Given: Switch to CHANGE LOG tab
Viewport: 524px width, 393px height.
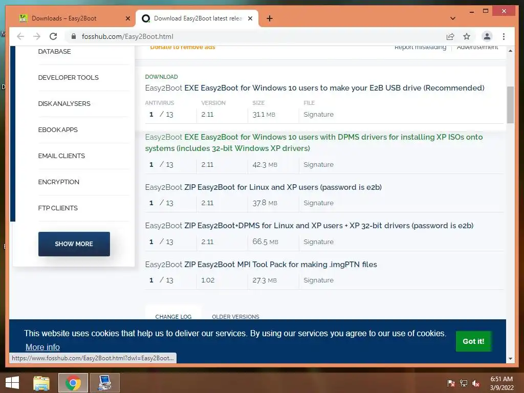Looking at the screenshot, I should pos(173,316).
